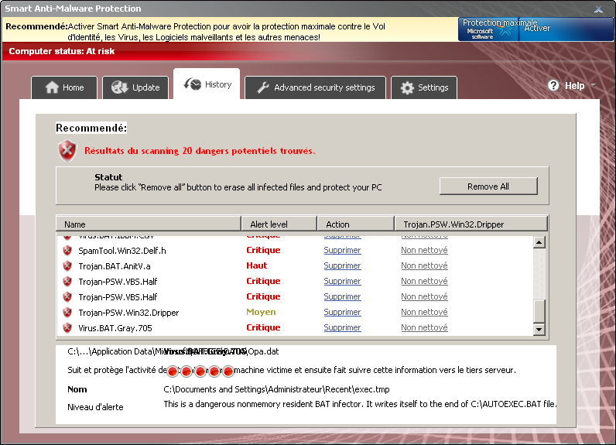Go to the Settings tab

click(424, 87)
